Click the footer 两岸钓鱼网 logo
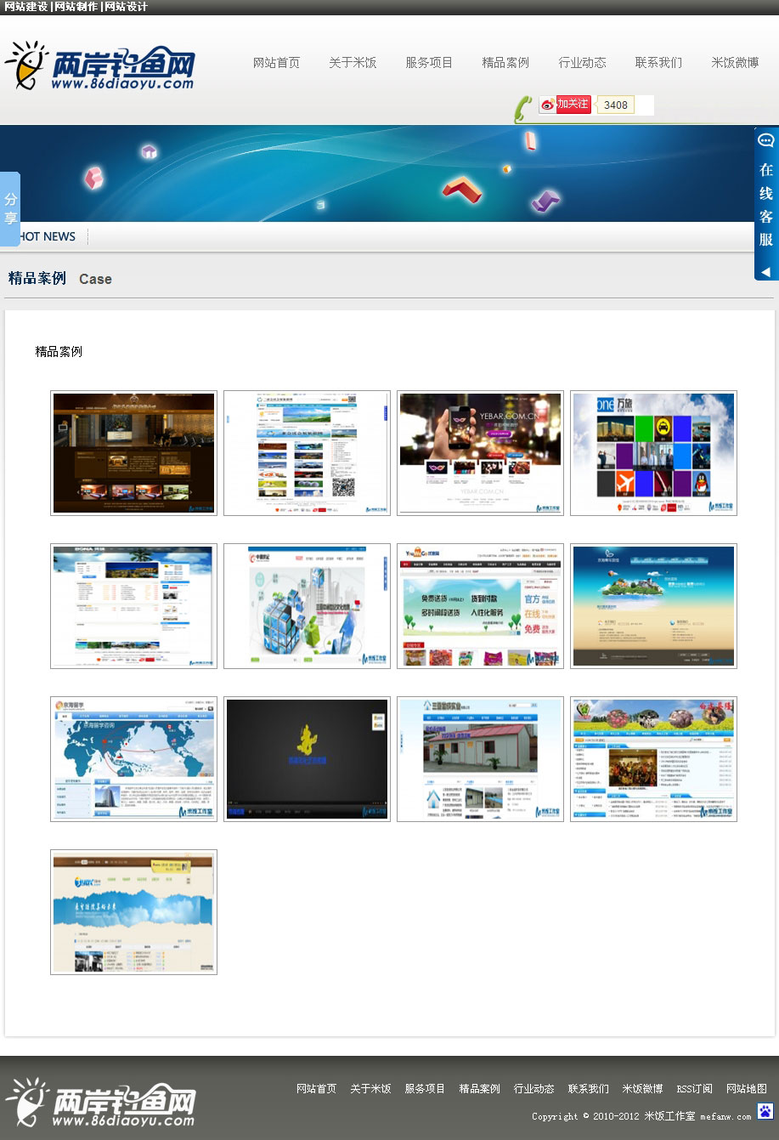The image size is (779, 1140). click(100, 1103)
